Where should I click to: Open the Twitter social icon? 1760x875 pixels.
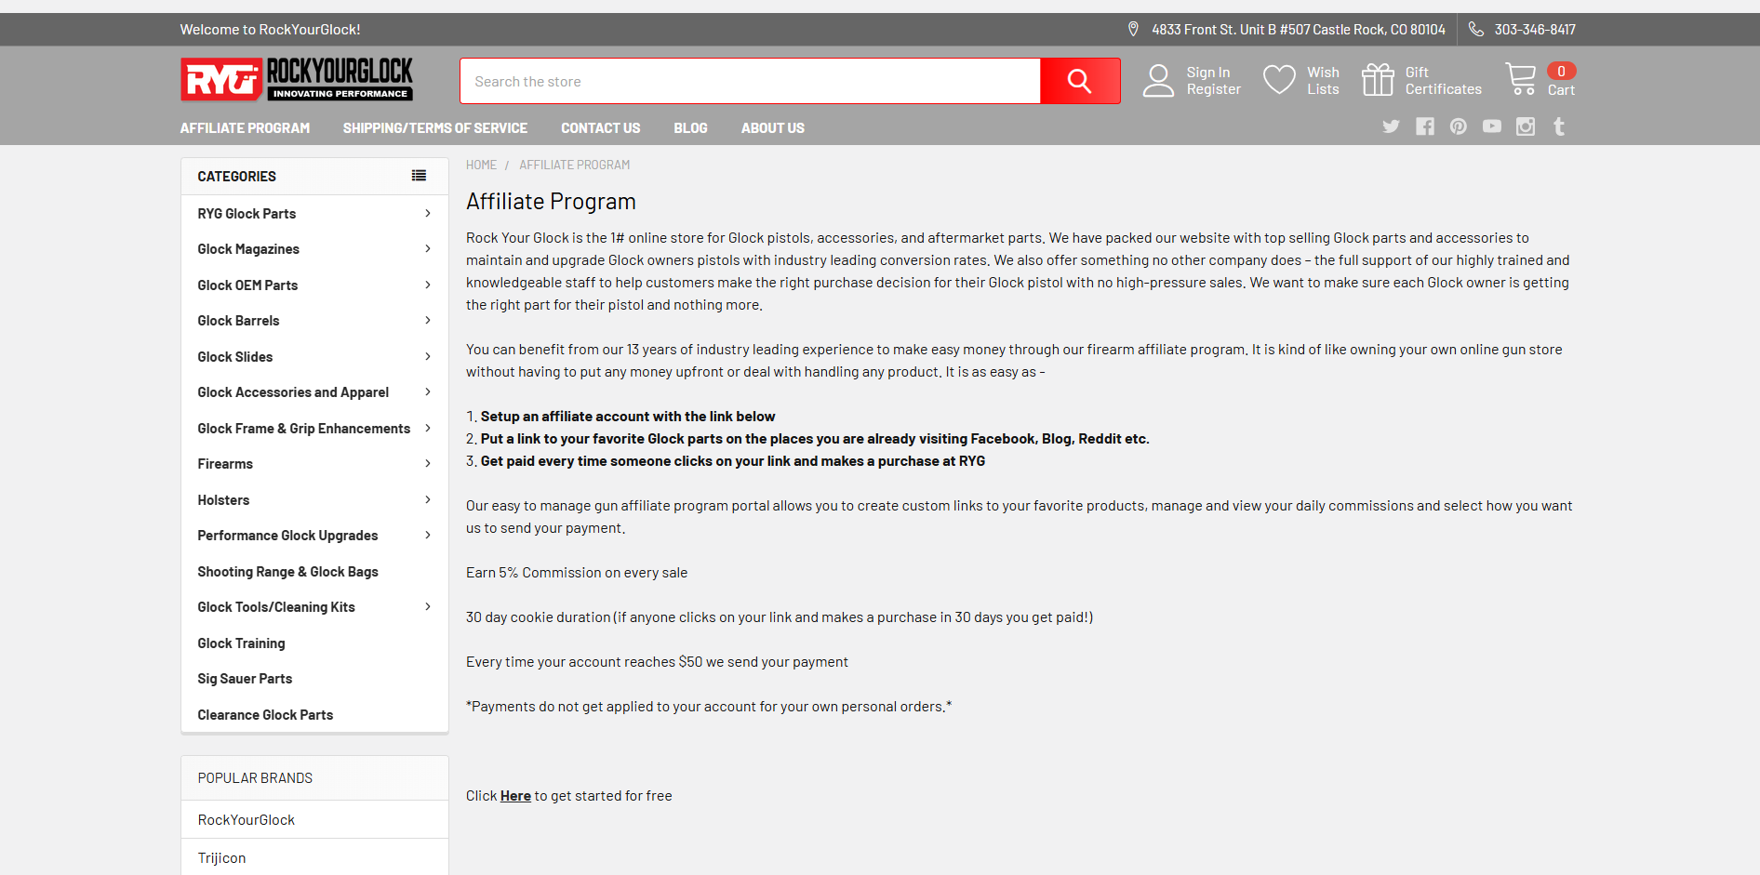(x=1391, y=126)
